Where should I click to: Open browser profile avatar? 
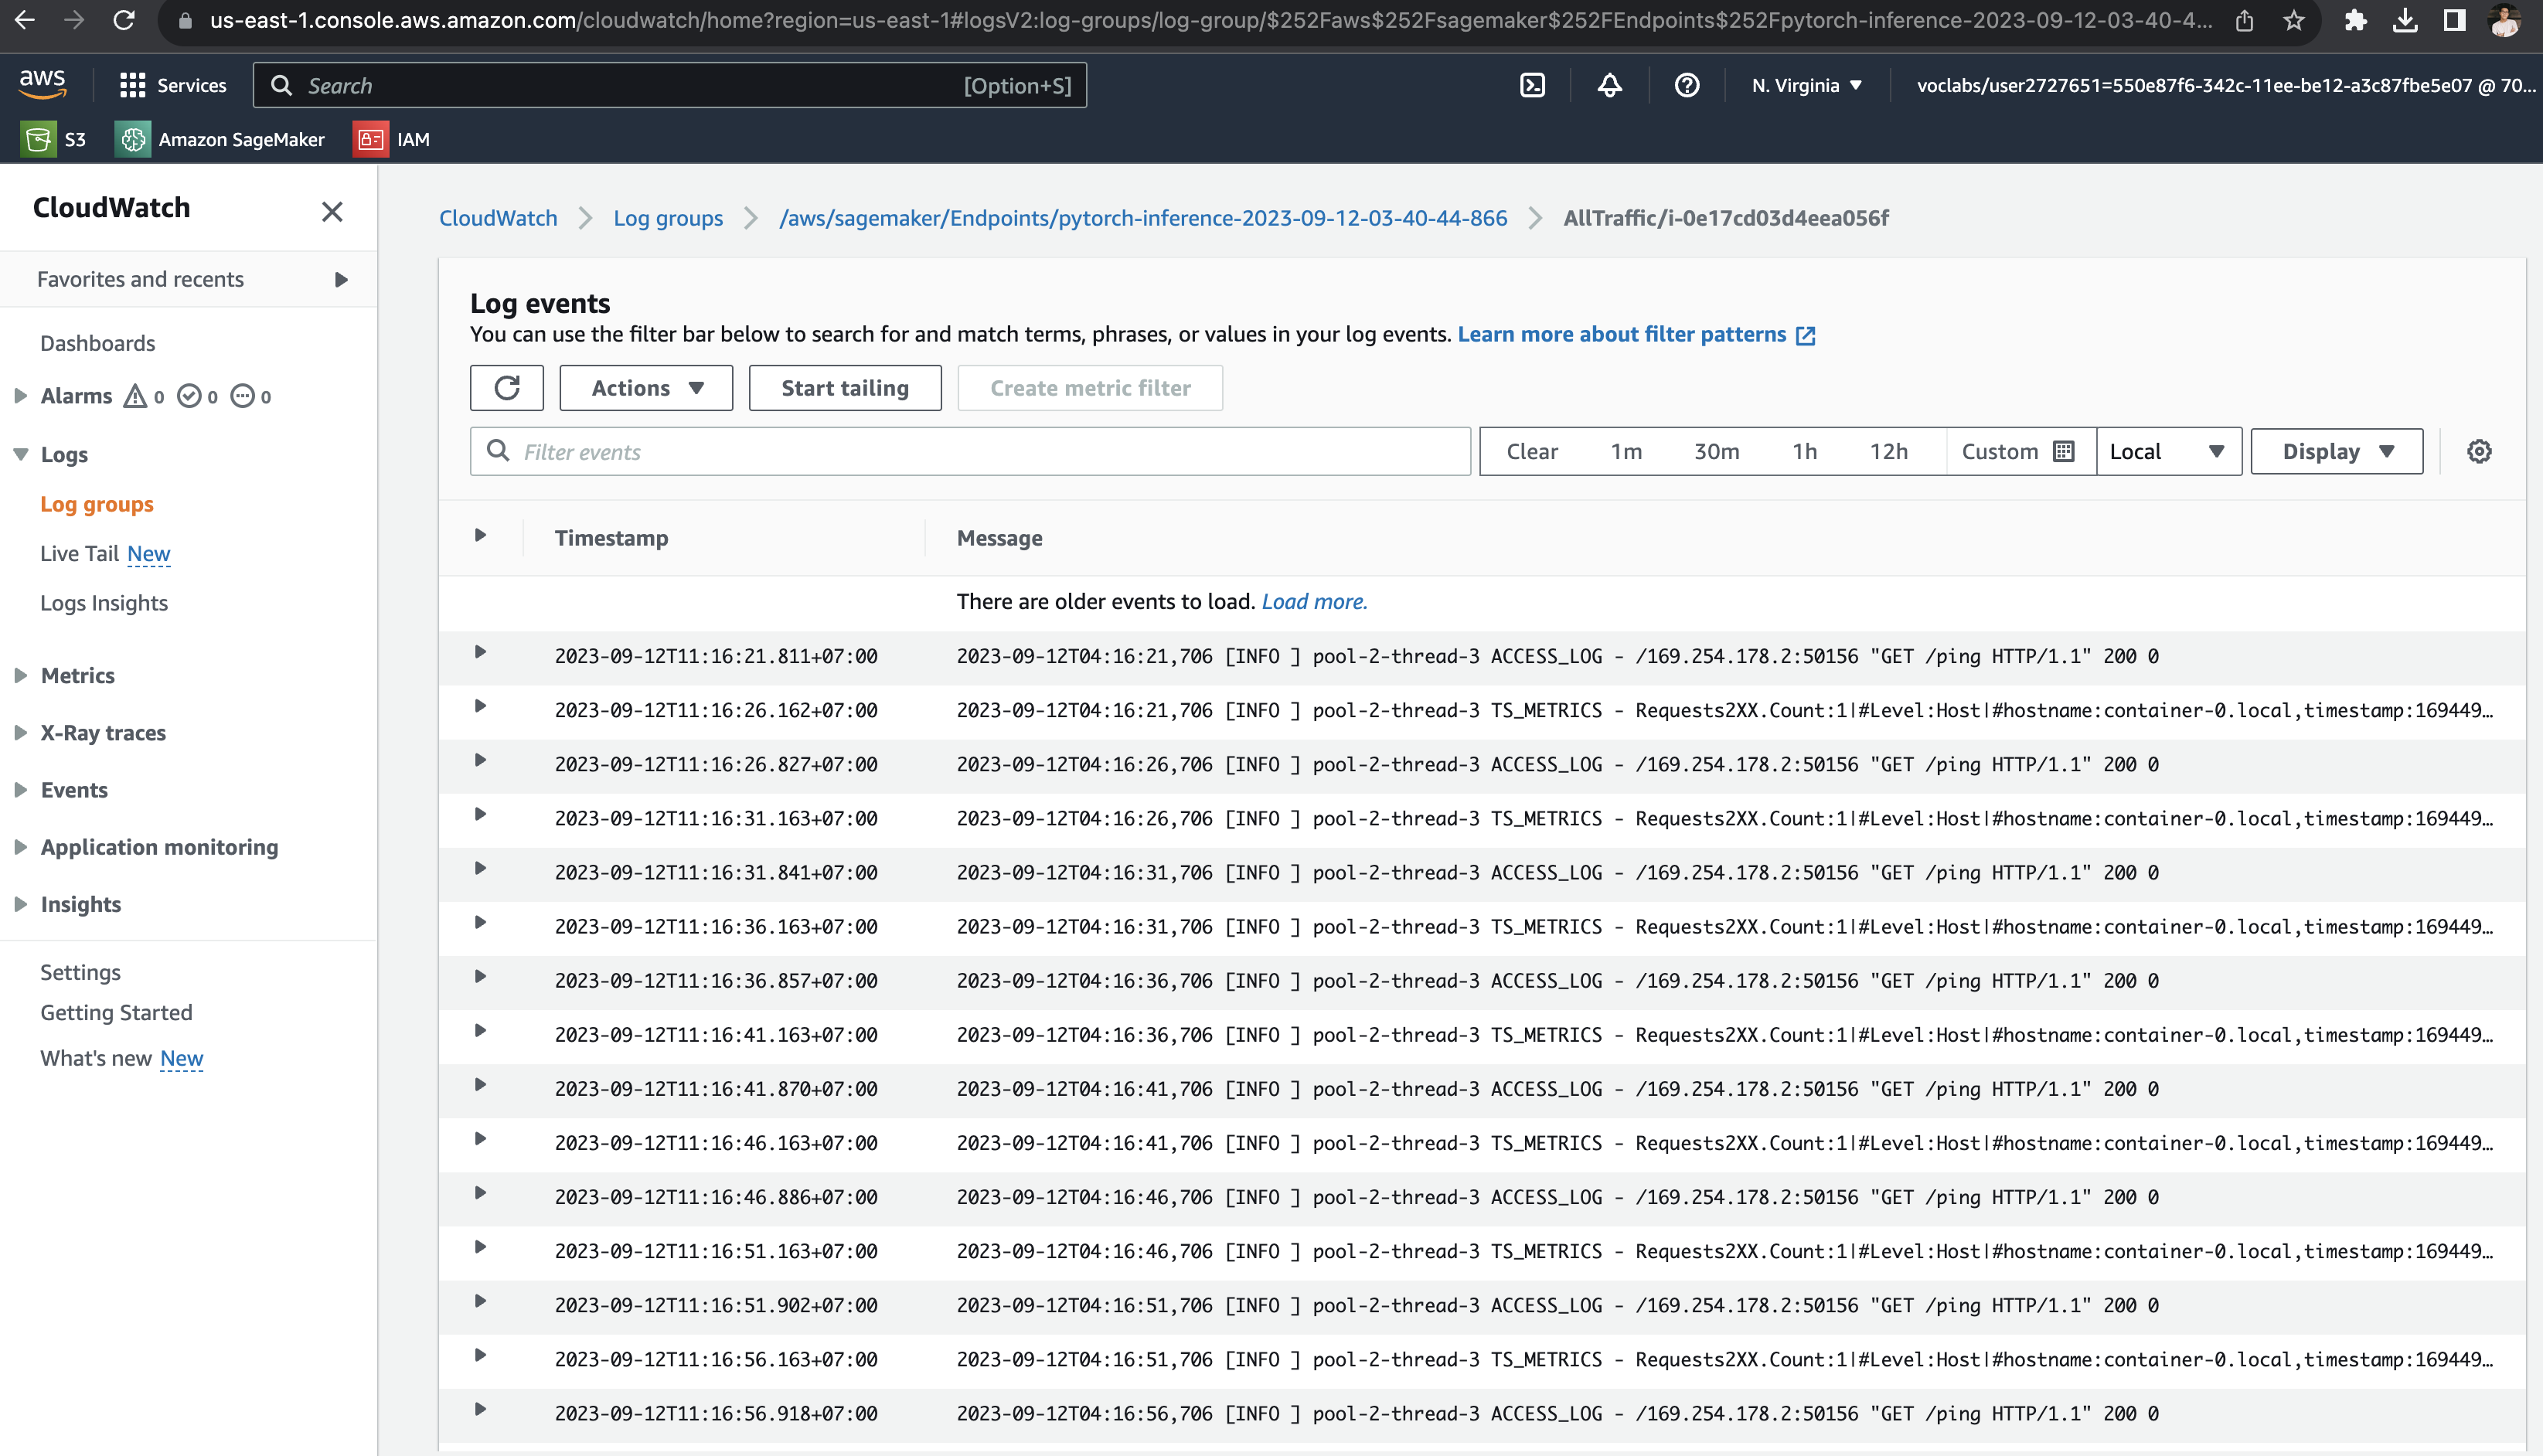click(x=2504, y=20)
